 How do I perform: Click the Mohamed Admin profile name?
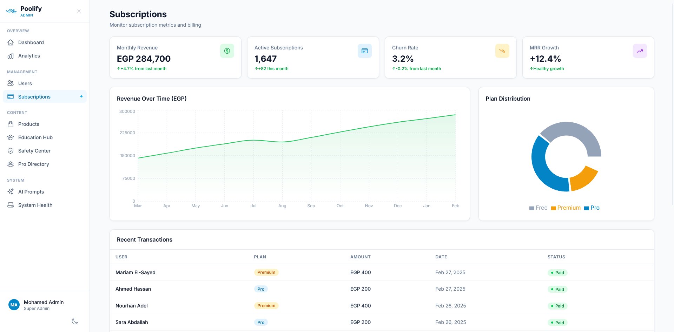point(44,302)
